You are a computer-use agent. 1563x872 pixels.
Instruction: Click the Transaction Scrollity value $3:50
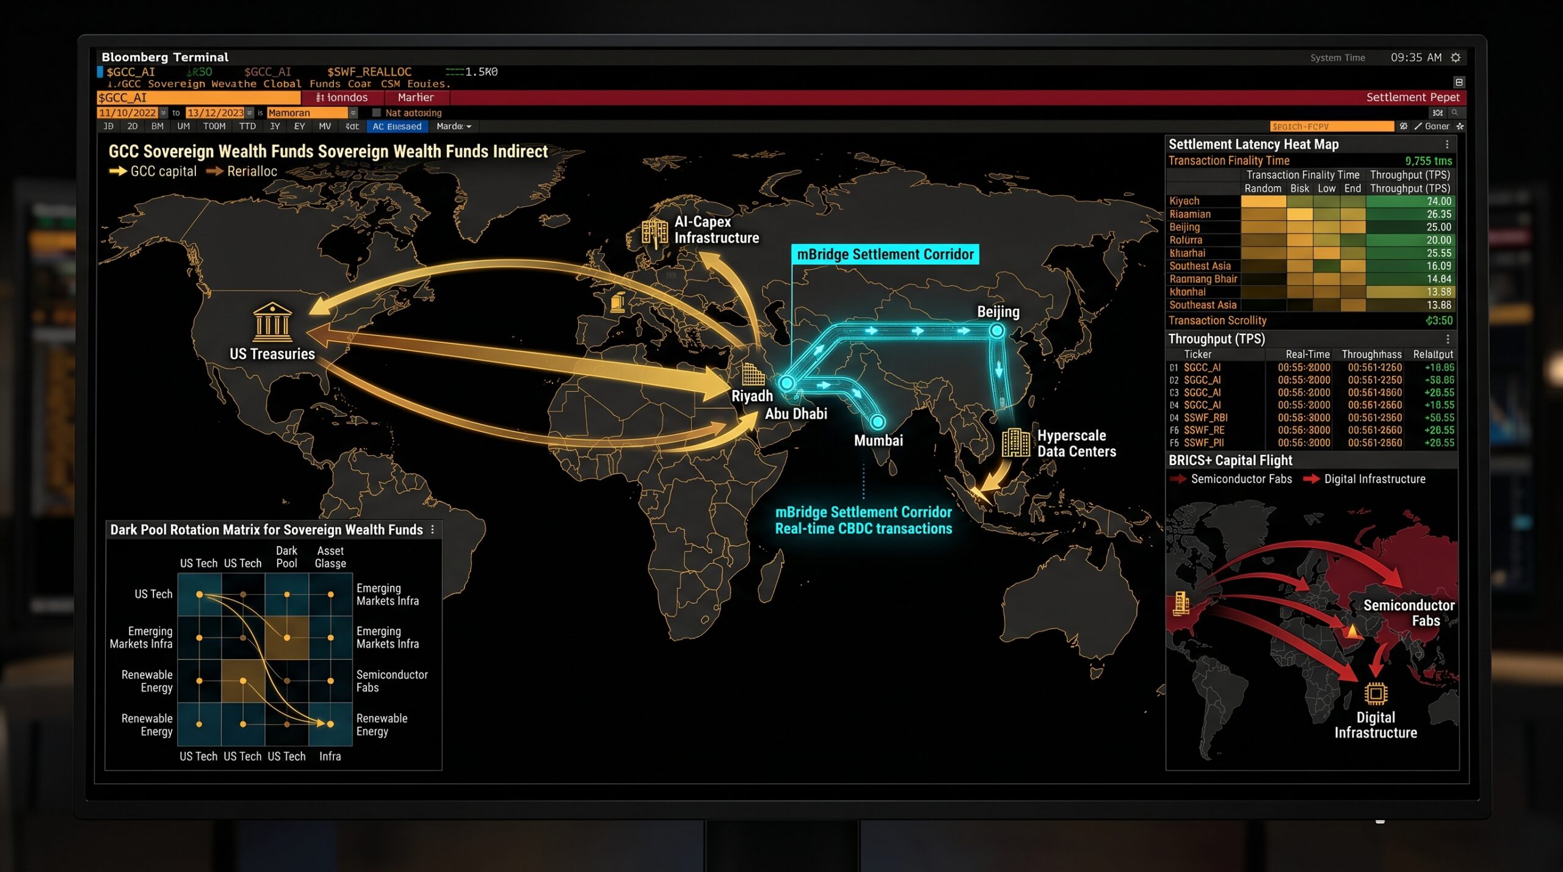click(1439, 321)
